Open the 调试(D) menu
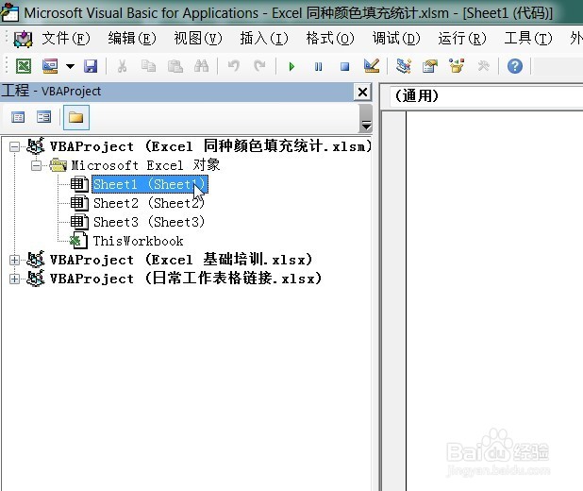This screenshot has width=583, height=491. click(396, 39)
